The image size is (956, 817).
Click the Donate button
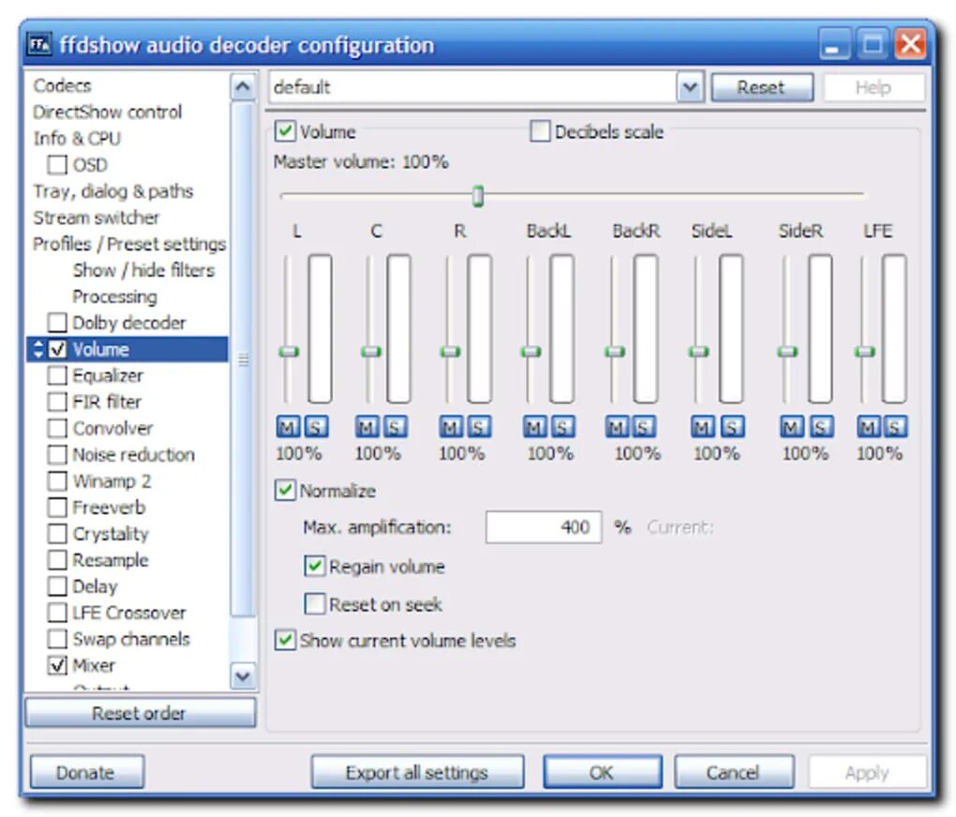[x=86, y=773]
